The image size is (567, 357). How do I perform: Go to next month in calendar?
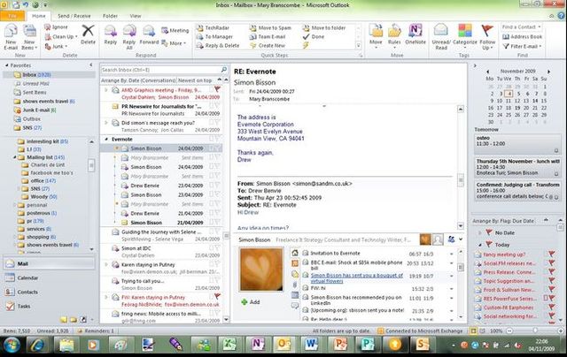click(x=549, y=72)
